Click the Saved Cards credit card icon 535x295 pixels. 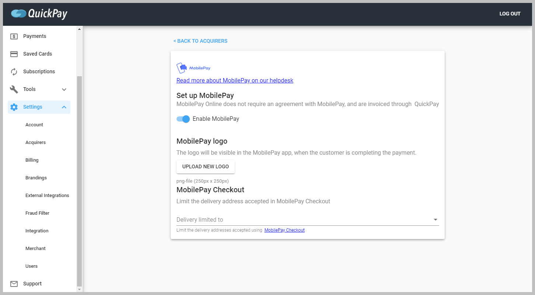pyautogui.click(x=14, y=54)
